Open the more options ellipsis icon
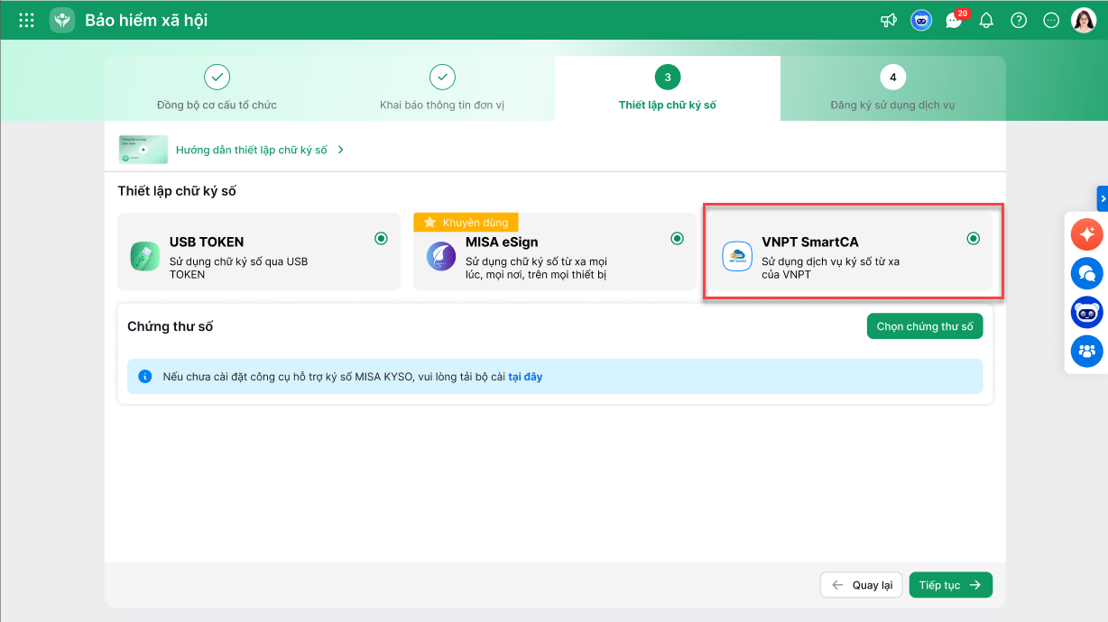The height and width of the screenshot is (622, 1108). pyautogui.click(x=1051, y=20)
